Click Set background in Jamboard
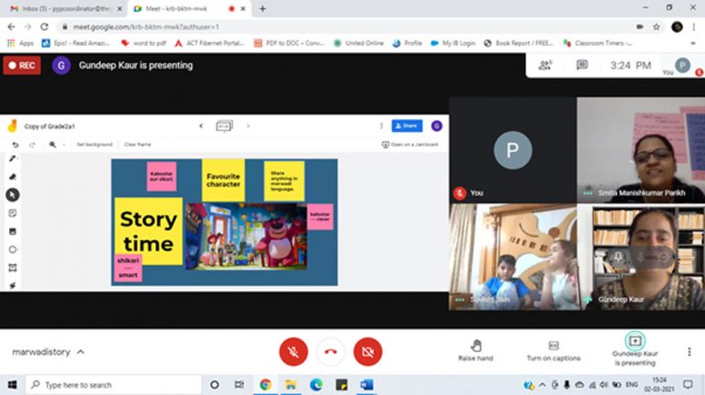The width and height of the screenshot is (705, 395). click(95, 145)
